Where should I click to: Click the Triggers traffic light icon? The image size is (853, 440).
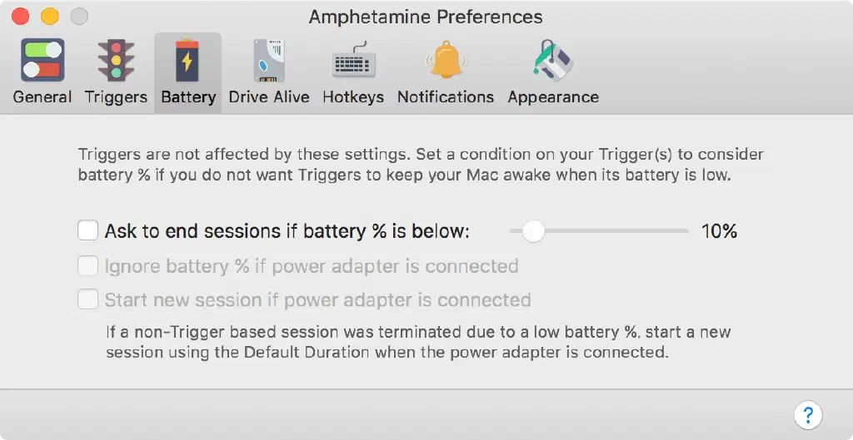[x=116, y=60]
